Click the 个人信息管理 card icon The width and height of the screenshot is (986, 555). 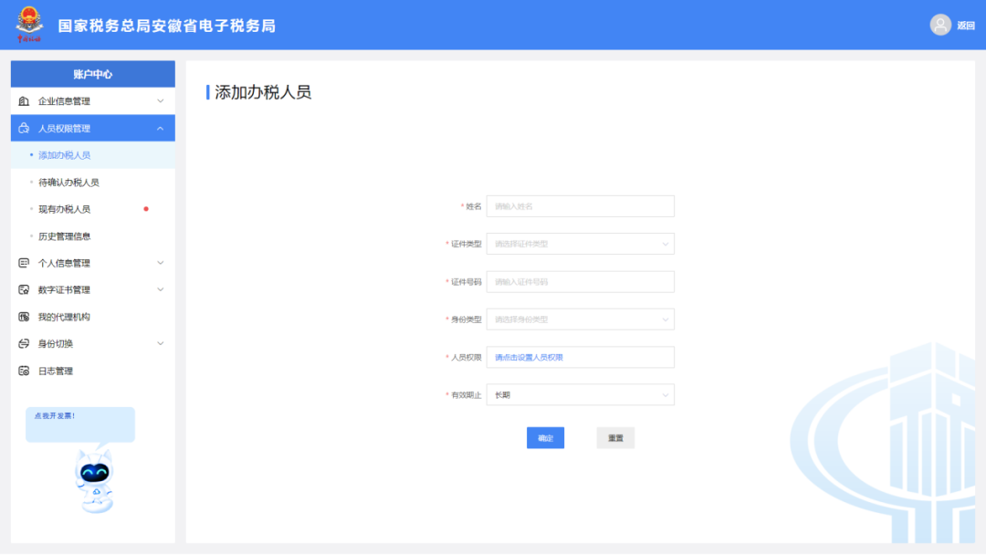tap(24, 263)
